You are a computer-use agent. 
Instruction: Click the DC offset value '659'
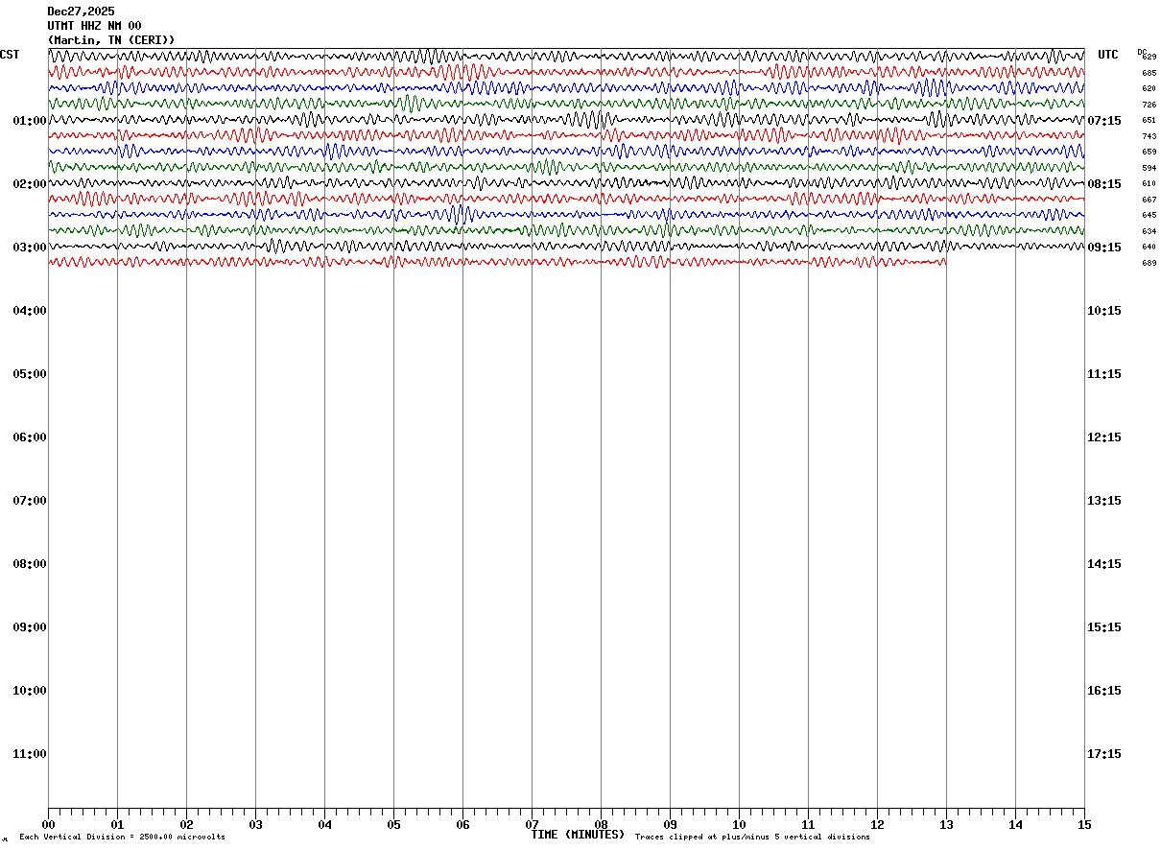point(1149,152)
